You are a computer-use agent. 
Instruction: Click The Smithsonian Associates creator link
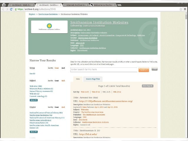(x=92, y=112)
